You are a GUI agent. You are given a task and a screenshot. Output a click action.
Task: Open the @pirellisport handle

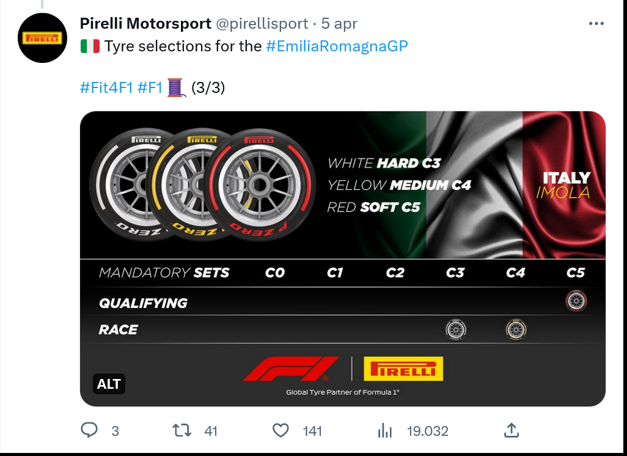[262, 24]
